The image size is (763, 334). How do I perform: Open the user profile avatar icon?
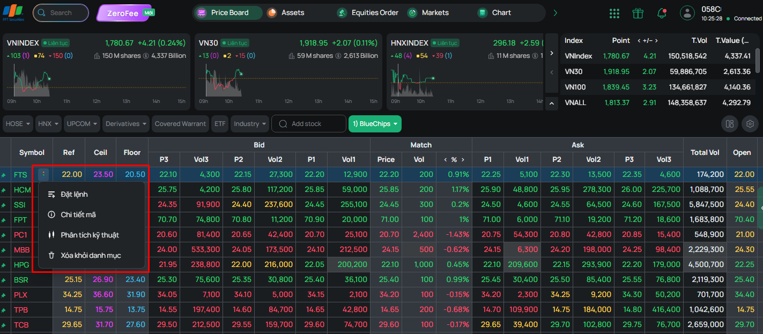(687, 13)
